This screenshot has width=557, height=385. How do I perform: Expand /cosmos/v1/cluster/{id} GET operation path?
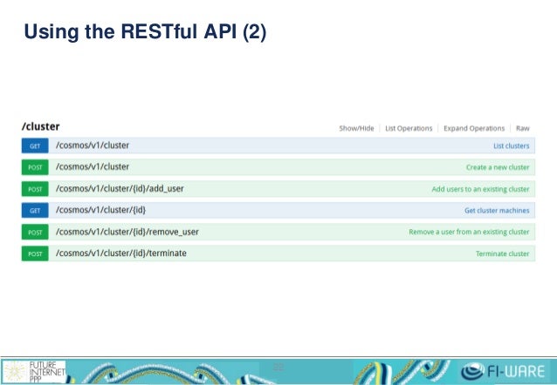100,210
